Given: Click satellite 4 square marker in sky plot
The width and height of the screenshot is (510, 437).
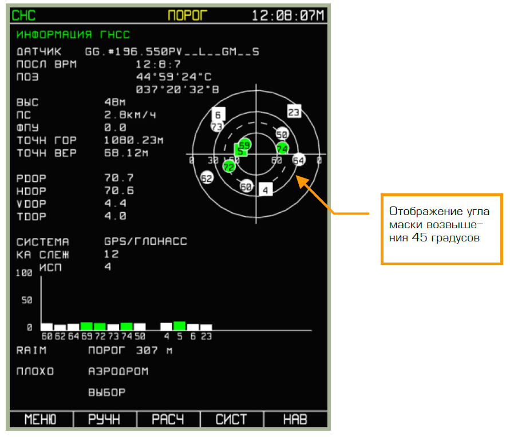Looking at the screenshot, I should coord(264,189).
